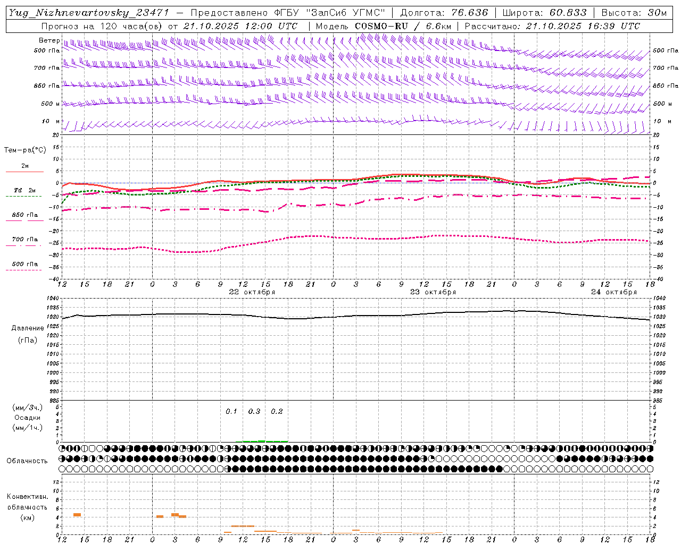Click the Давление chart label

tap(28, 328)
